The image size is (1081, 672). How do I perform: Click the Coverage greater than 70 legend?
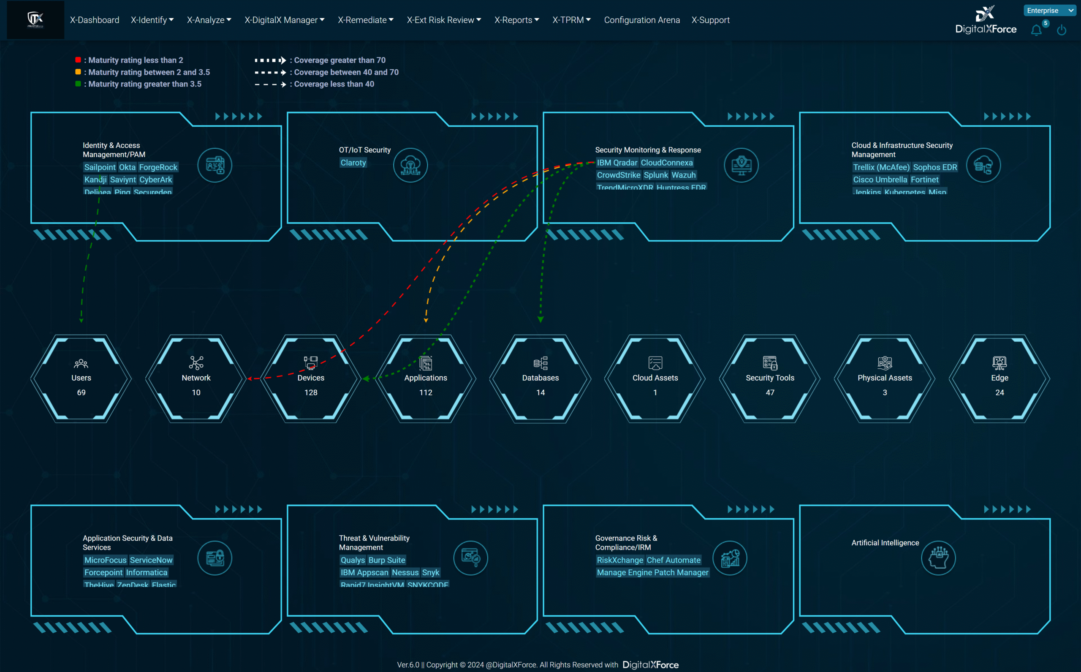click(320, 60)
